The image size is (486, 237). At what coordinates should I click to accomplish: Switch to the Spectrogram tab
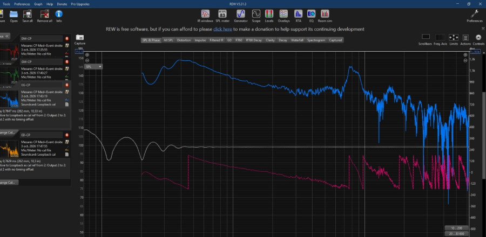[x=316, y=40]
